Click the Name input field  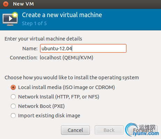pos(83,49)
